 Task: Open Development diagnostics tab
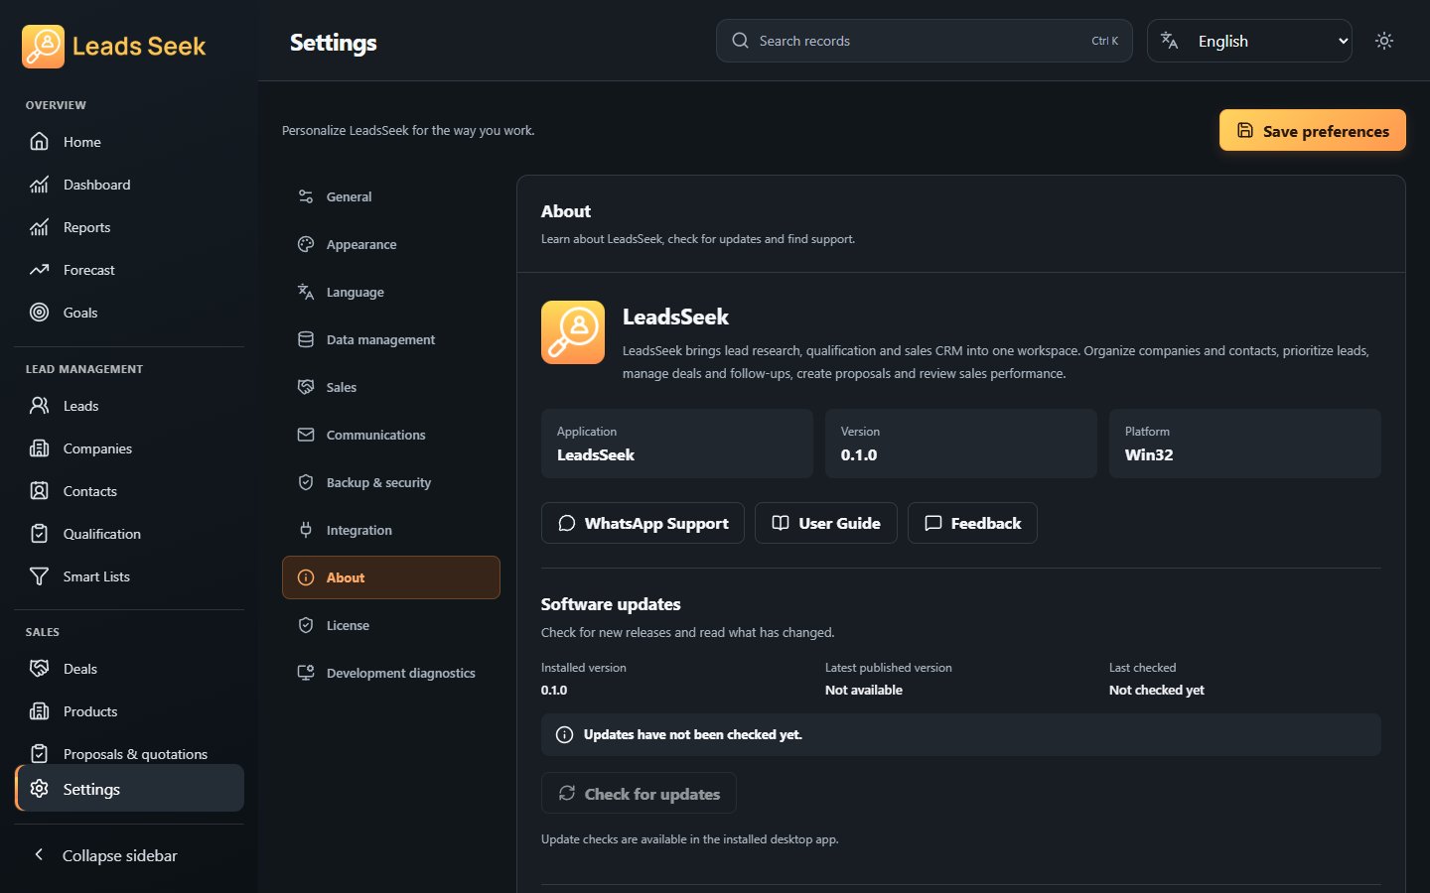tap(390, 673)
